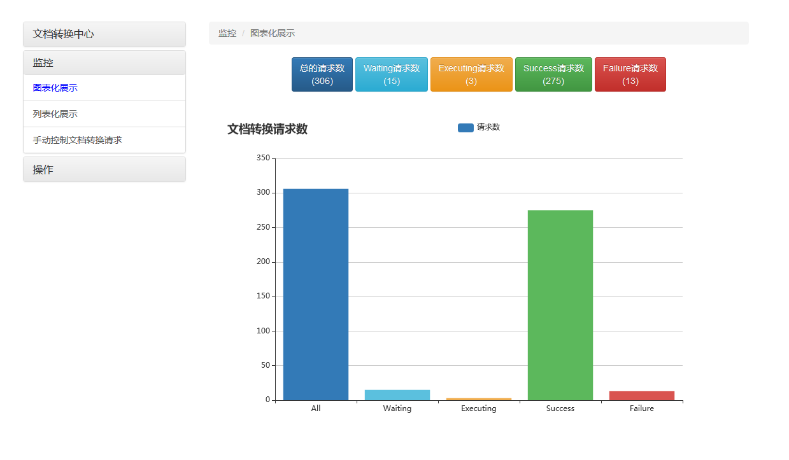Click the 100 y-axis value
The height and width of the screenshot is (460, 789).
tap(263, 331)
